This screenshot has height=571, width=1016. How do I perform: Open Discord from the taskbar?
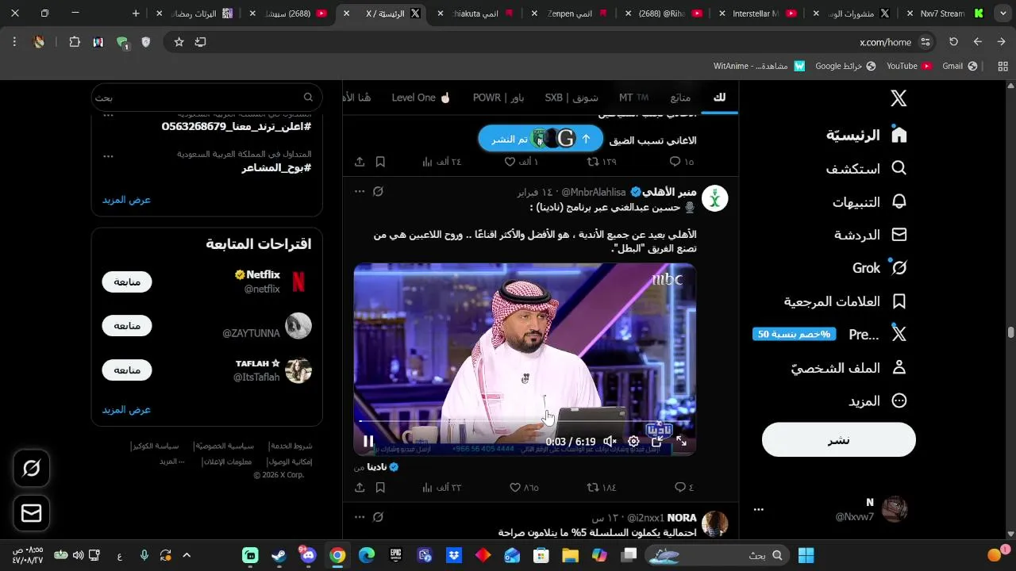[308, 555]
